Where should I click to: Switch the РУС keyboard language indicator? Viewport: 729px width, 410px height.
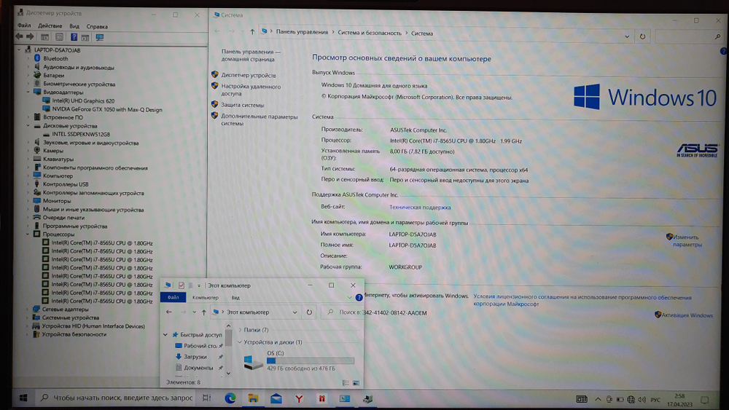(x=655, y=399)
